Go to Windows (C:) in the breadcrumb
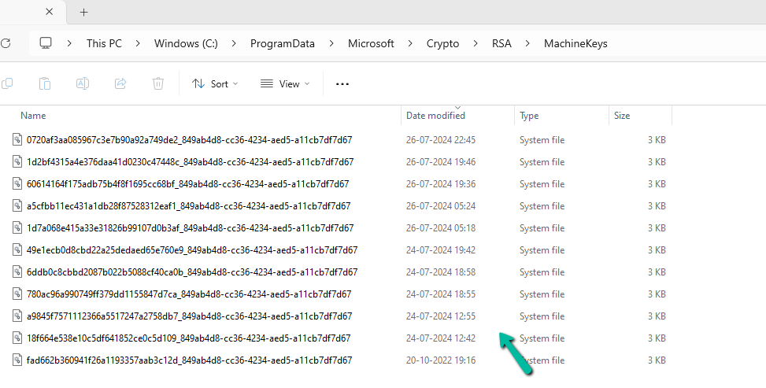 (x=185, y=44)
